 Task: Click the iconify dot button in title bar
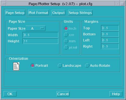pyautogui.click(x=117, y=4)
